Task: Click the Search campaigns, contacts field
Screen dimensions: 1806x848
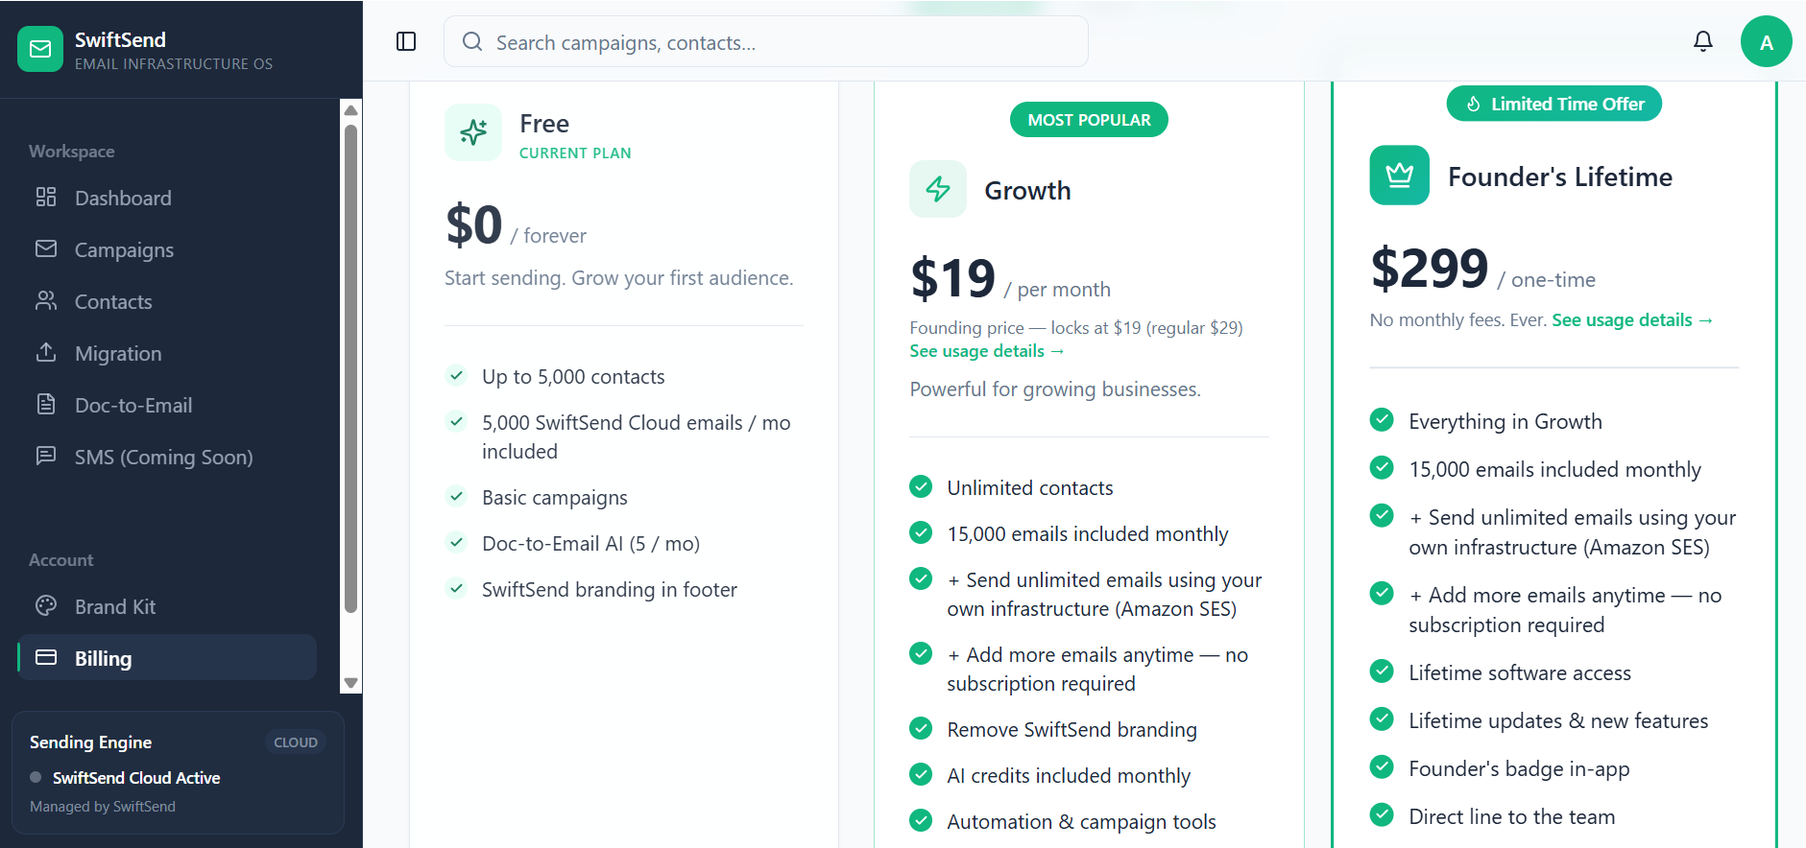Action: 766,41
